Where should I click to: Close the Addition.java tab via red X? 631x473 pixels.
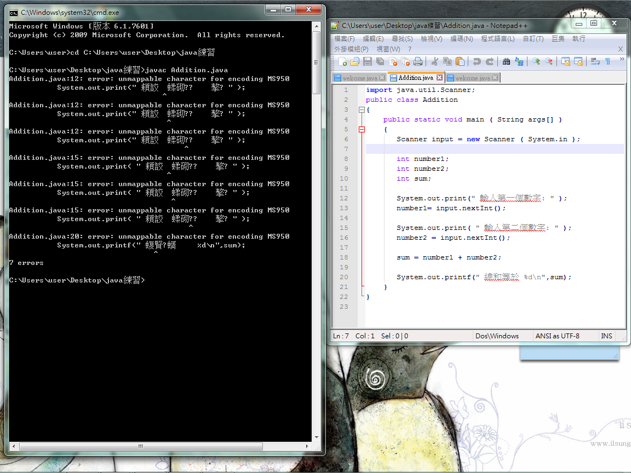(x=439, y=78)
